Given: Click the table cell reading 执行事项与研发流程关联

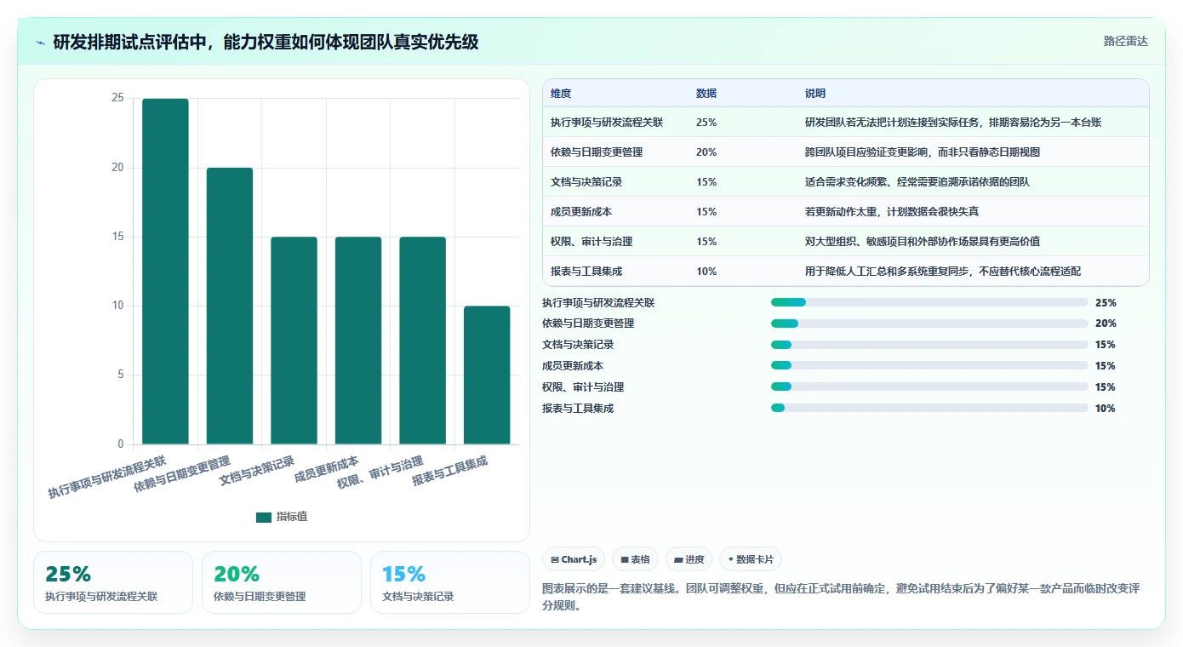Looking at the screenshot, I should [x=607, y=123].
